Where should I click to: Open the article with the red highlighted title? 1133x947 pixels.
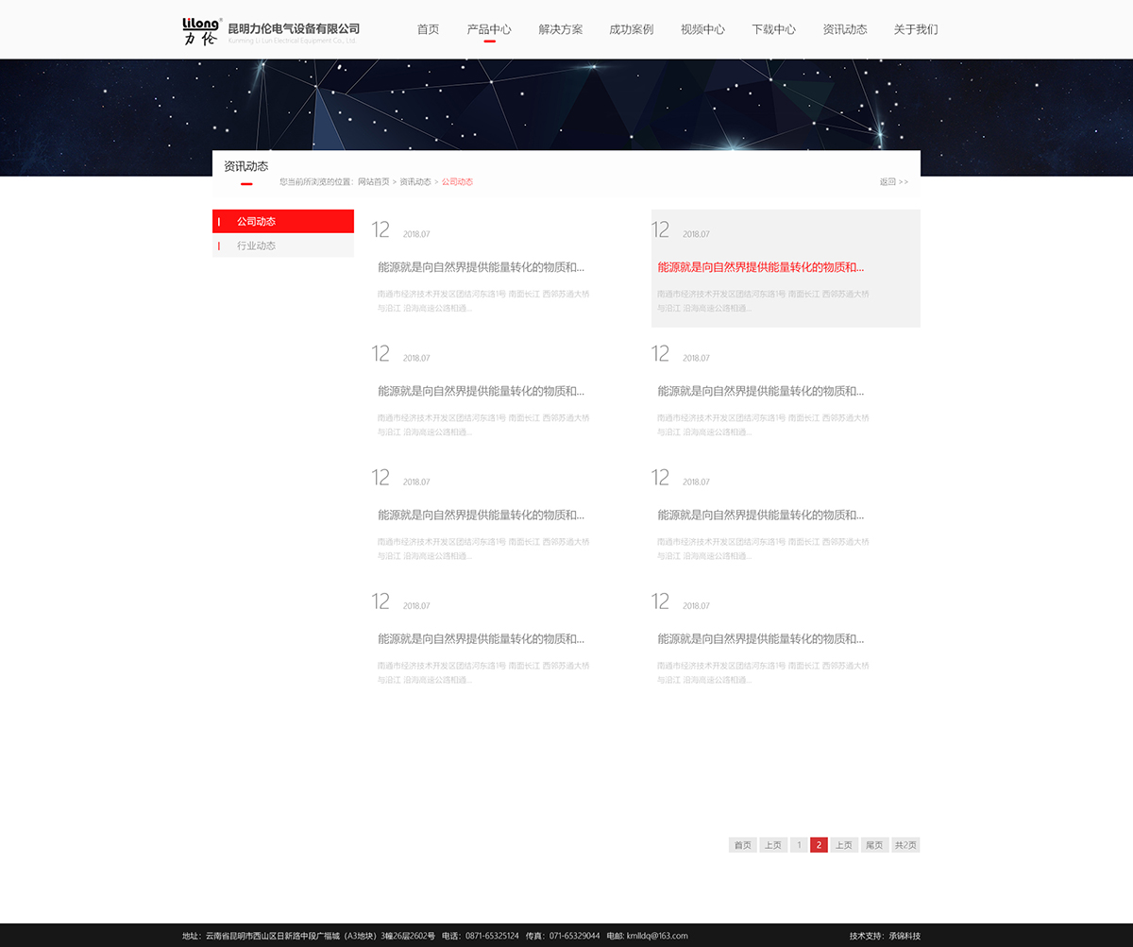760,267
